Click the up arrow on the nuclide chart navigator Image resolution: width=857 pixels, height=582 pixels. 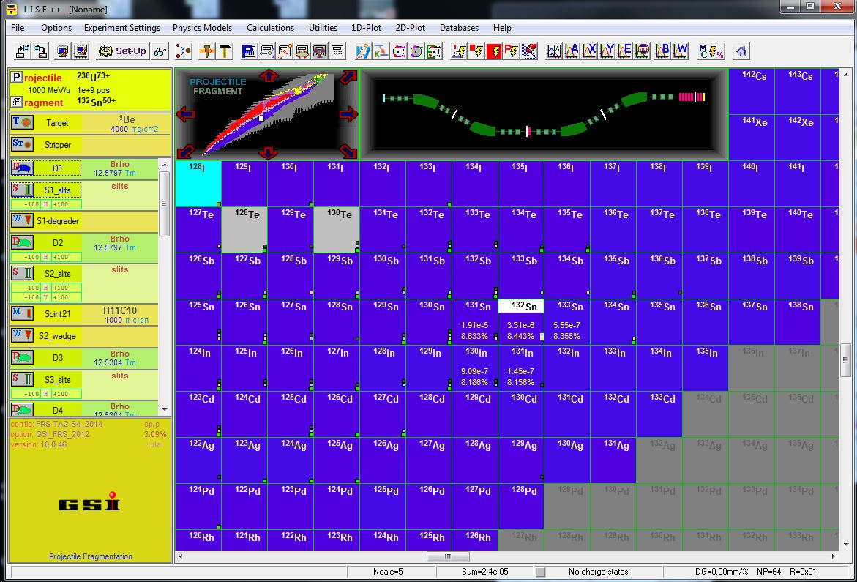click(x=269, y=76)
